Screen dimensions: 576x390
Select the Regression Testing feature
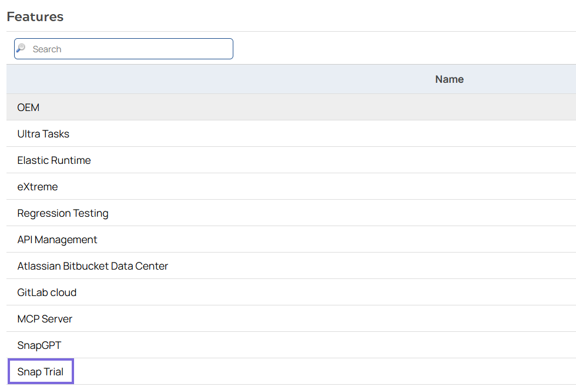coord(291,213)
